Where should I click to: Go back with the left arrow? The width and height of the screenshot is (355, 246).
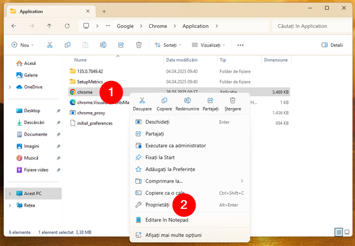[14, 26]
